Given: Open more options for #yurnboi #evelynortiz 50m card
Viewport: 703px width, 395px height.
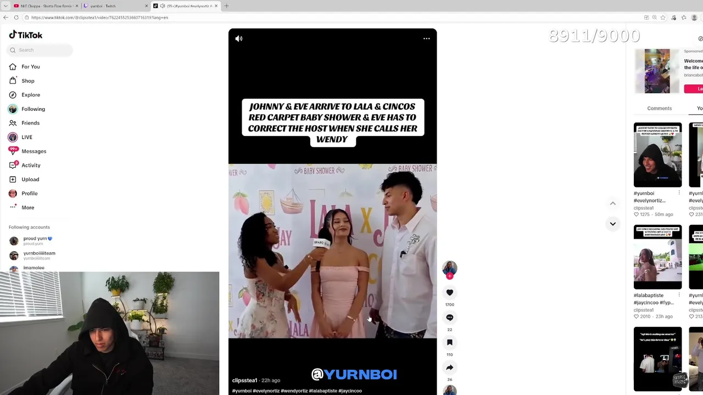Looking at the screenshot, I should point(679,193).
